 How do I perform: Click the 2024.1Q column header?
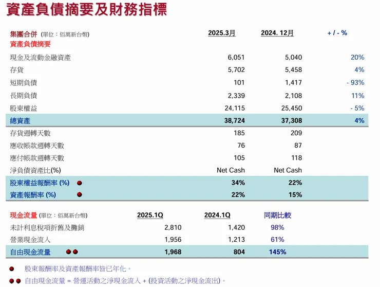click(217, 215)
